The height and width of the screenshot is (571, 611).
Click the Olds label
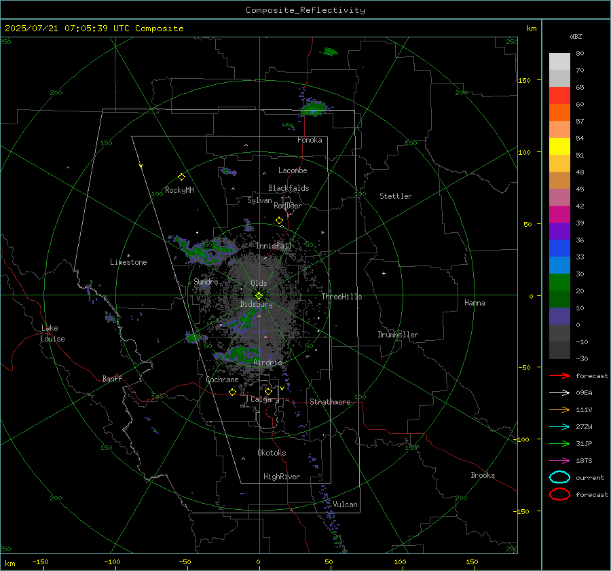pos(259,283)
